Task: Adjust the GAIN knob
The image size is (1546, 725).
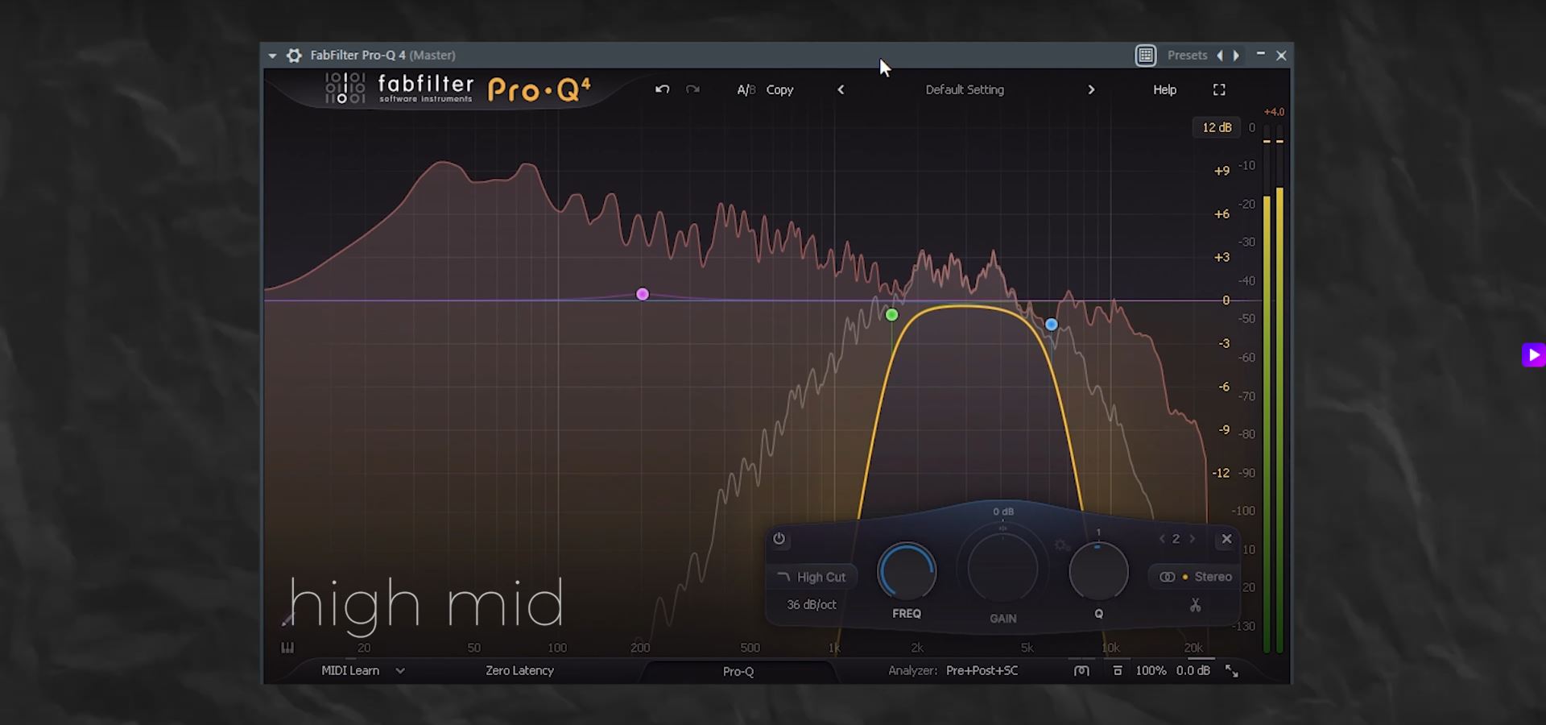Action: pos(1003,570)
